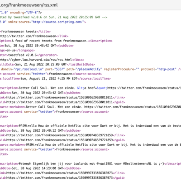Click the channel link http://twitter.com/frankmeeuwsen

click(28, 36)
